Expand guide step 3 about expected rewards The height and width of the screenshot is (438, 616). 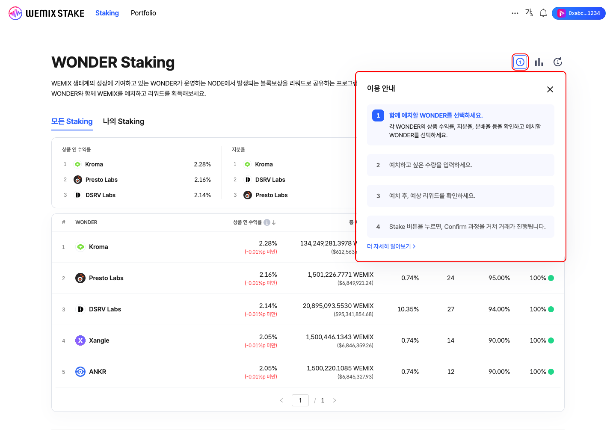[x=460, y=196]
